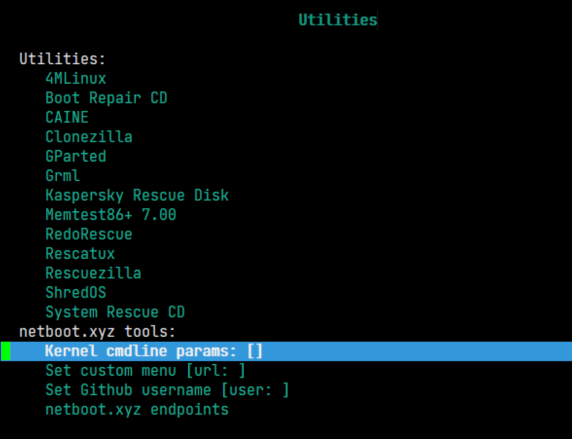The width and height of the screenshot is (572, 439).
Task: Open the CAINE utility entry
Action: coord(67,117)
